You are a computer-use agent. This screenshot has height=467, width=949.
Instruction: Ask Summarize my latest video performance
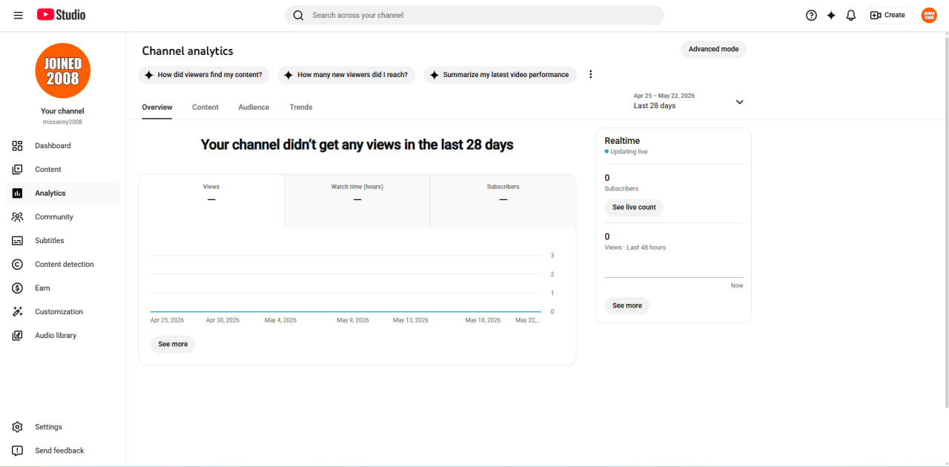tap(500, 75)
